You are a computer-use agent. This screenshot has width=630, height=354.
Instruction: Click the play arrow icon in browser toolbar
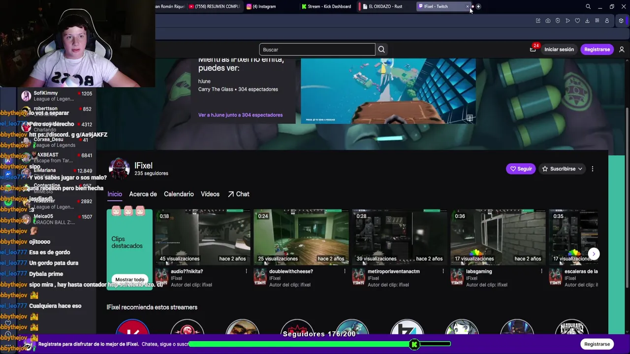567,21
